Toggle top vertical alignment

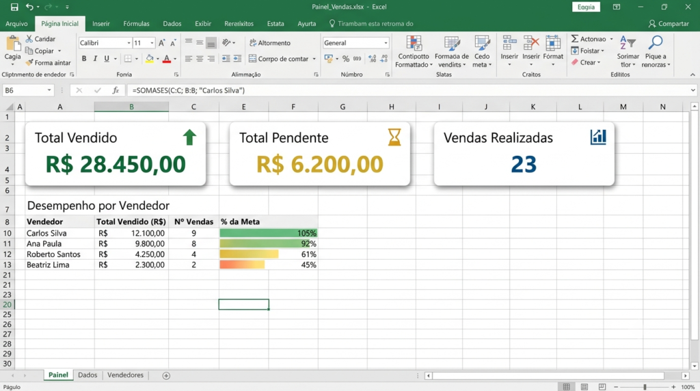[189, 42]
